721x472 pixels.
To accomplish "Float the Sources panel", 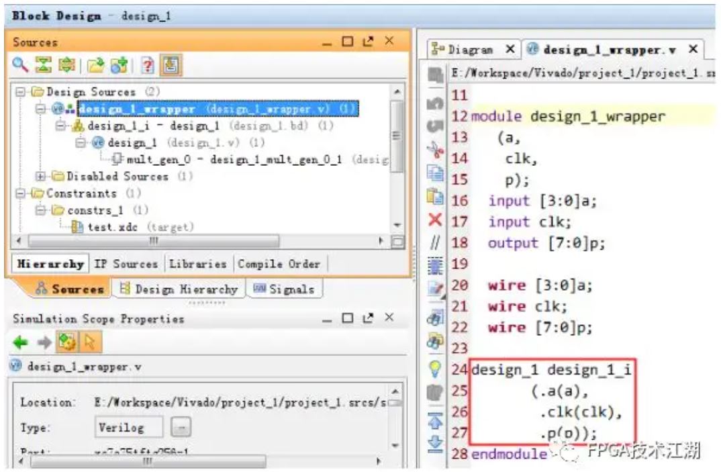I will click(x=369, y=42).
